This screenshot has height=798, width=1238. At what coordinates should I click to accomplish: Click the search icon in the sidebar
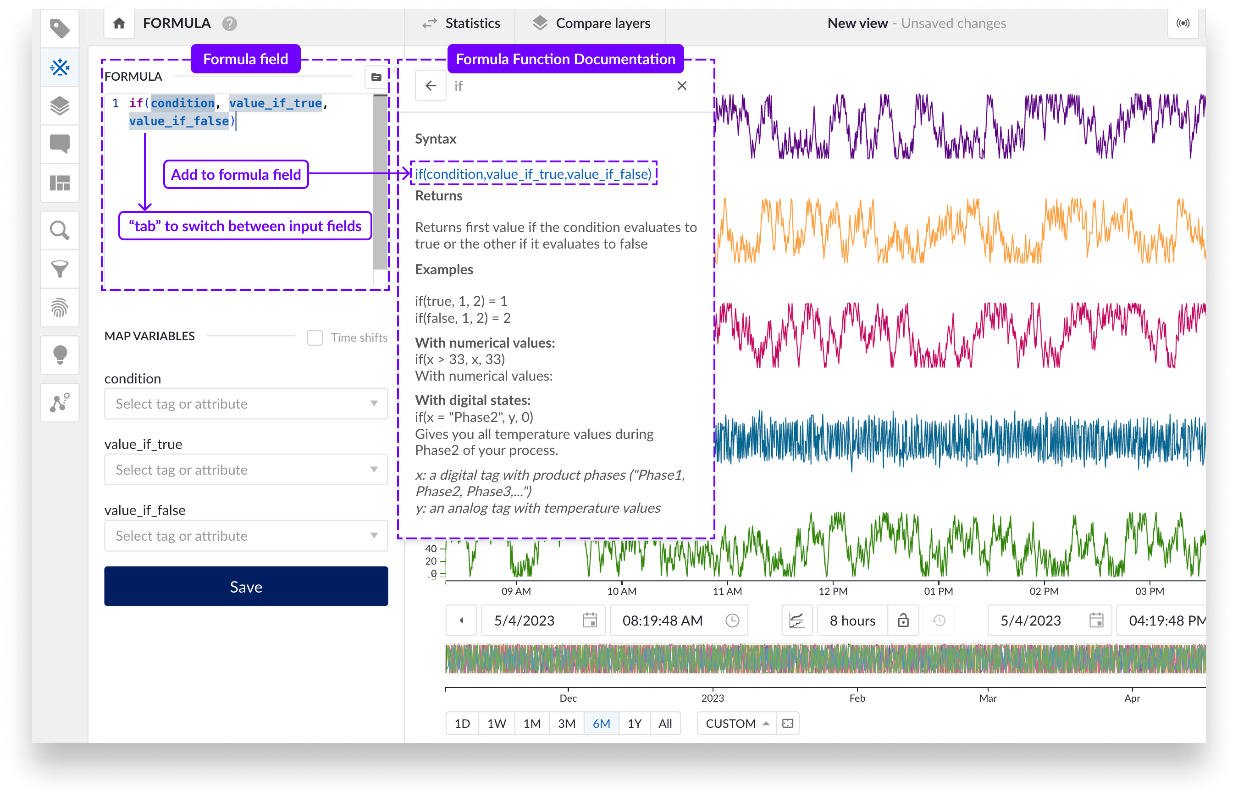click(x=60, y=230)
